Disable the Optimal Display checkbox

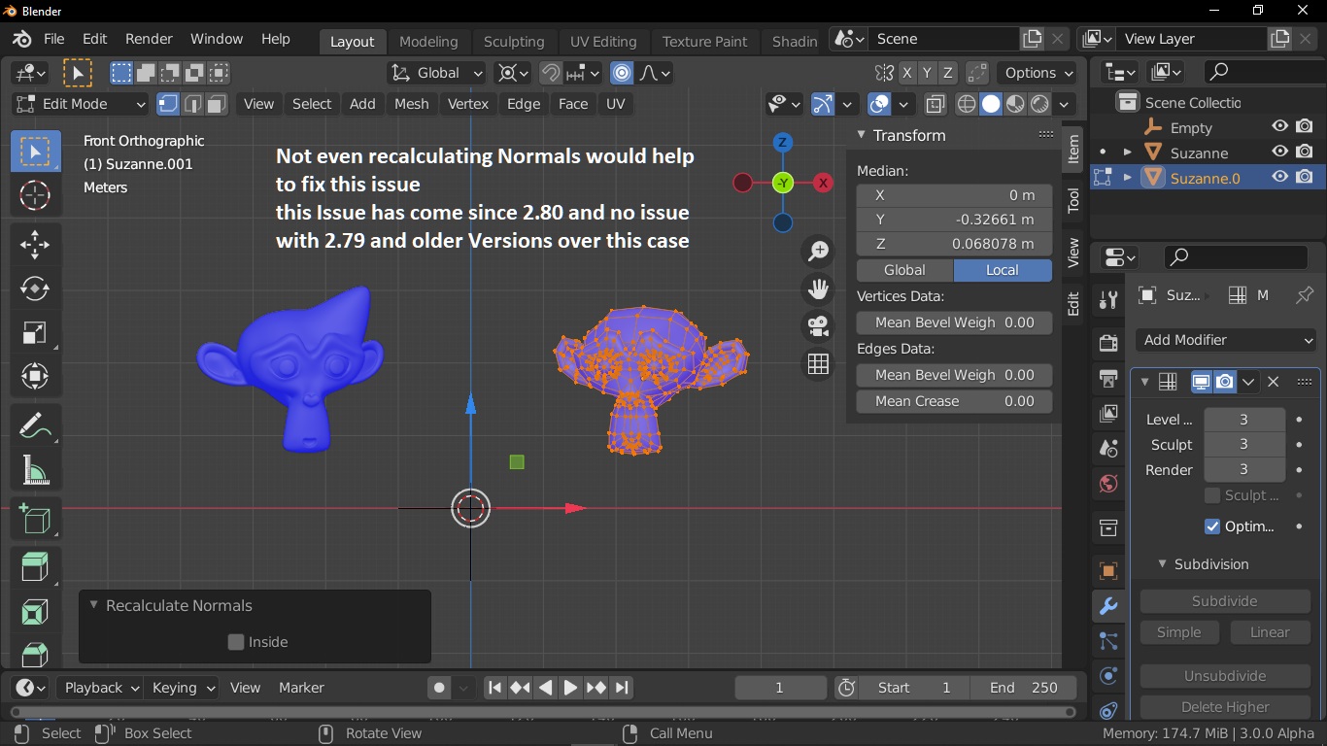[1212, 526]
